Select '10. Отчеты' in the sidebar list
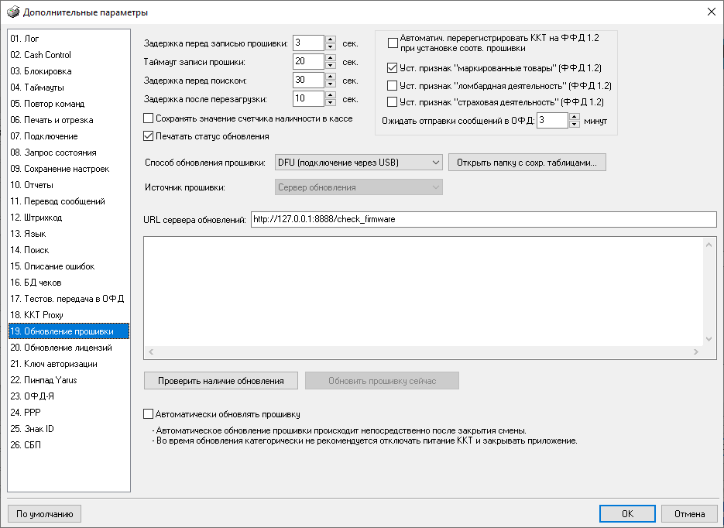Viewport: 724px width, 528px height. (x=32, y=185)
